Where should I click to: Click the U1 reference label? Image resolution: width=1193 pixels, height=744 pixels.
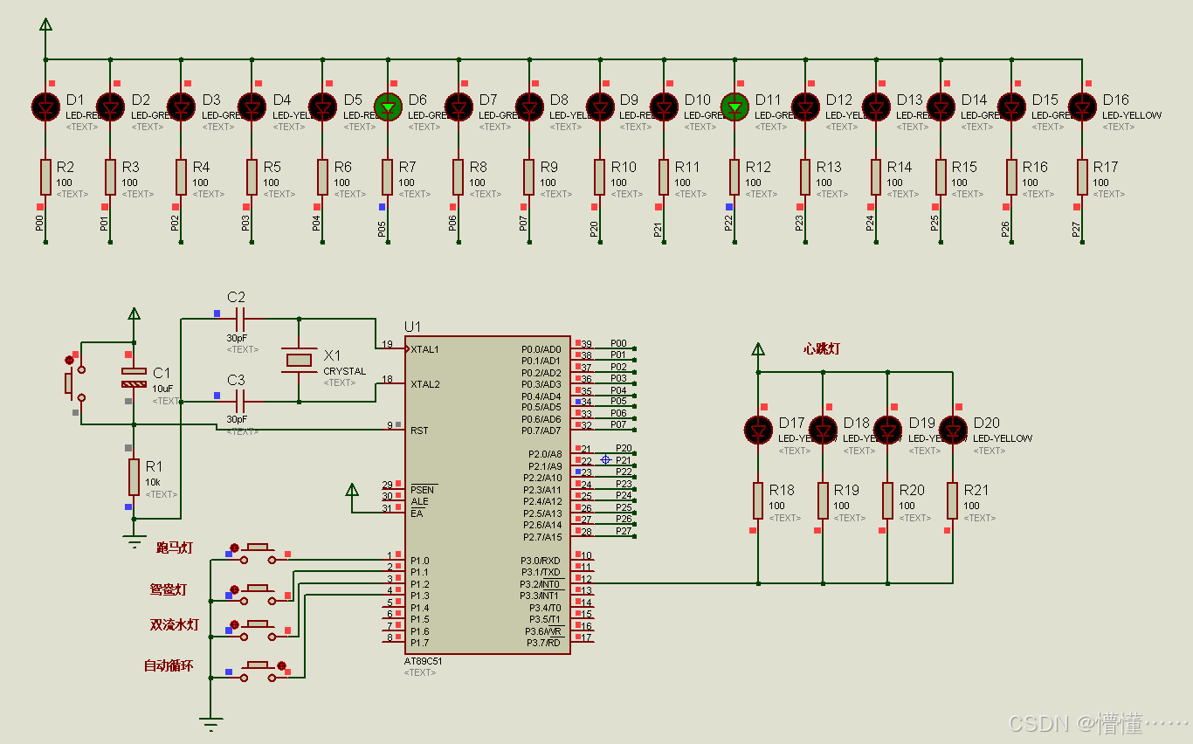412,327
